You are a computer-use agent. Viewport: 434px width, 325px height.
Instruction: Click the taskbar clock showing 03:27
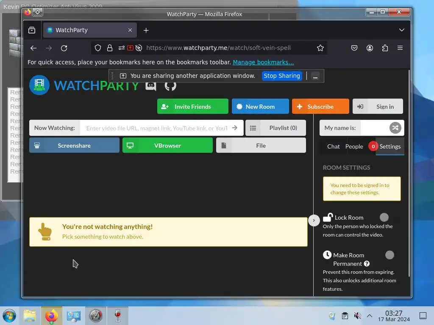pos(394,316)
